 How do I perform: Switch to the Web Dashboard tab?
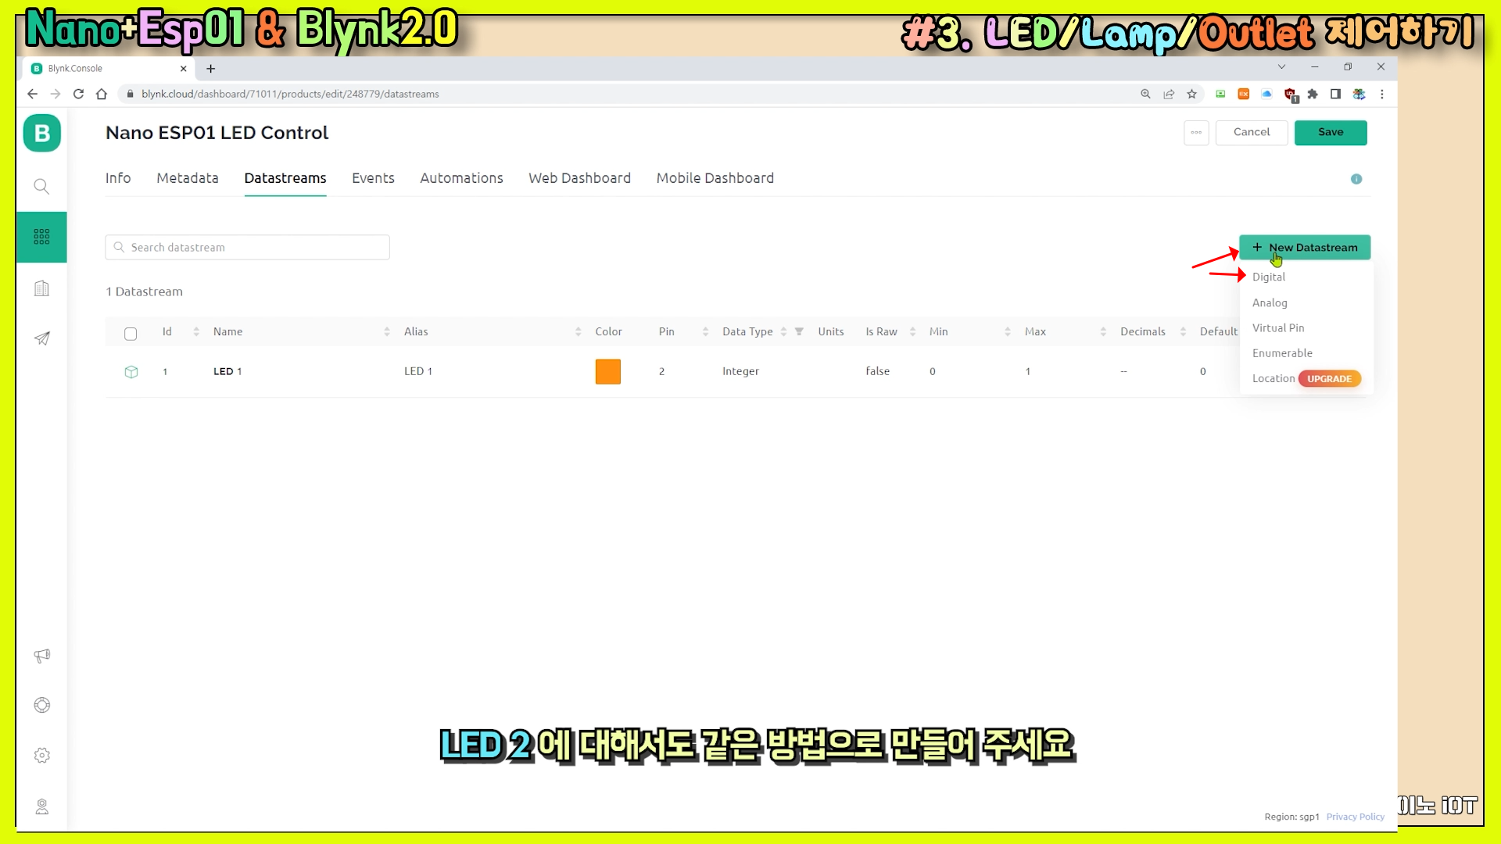point(579,178)
